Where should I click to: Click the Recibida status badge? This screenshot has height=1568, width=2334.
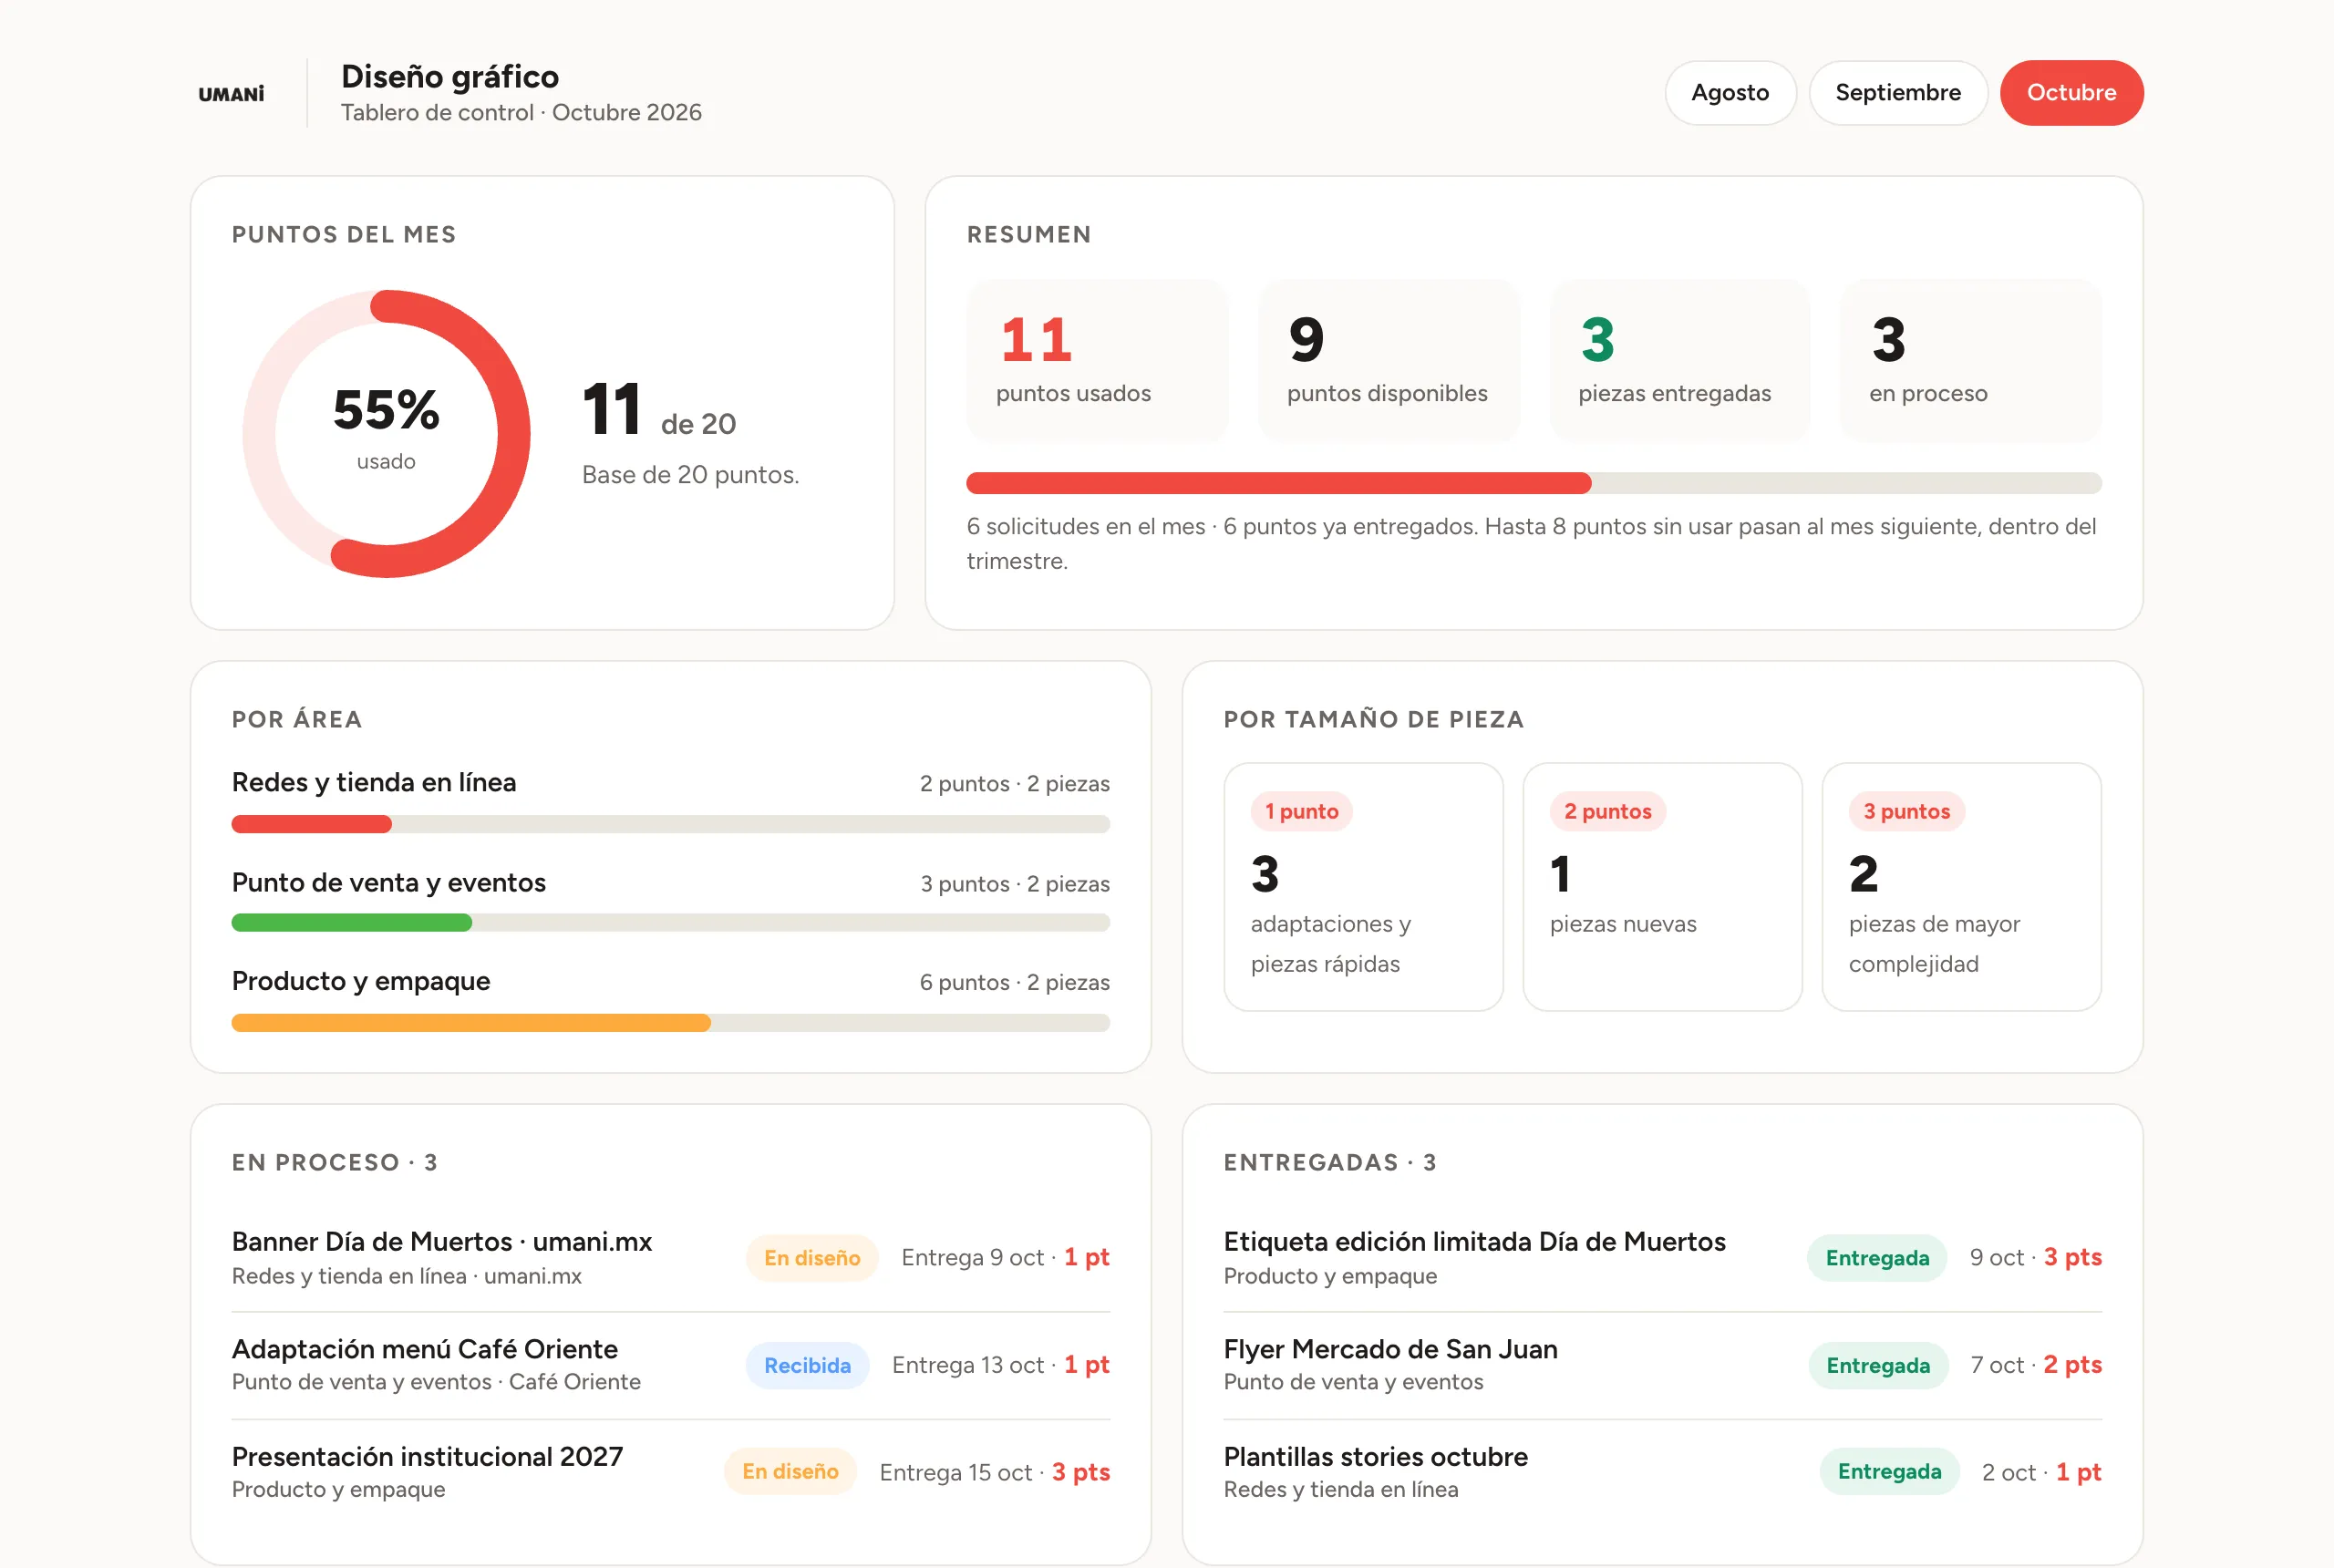[807, 1365]
